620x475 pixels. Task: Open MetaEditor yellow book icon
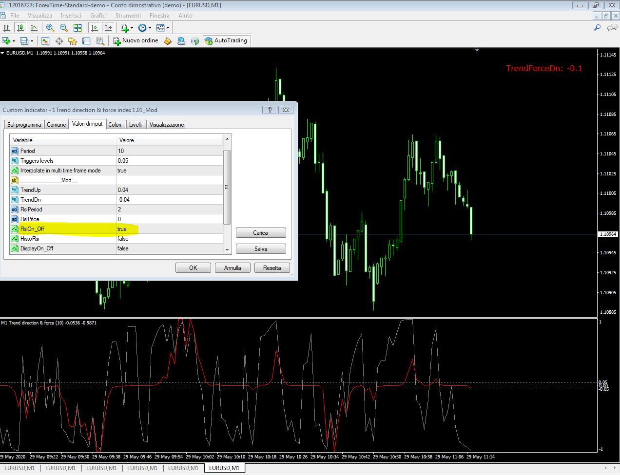pos(168,41)
